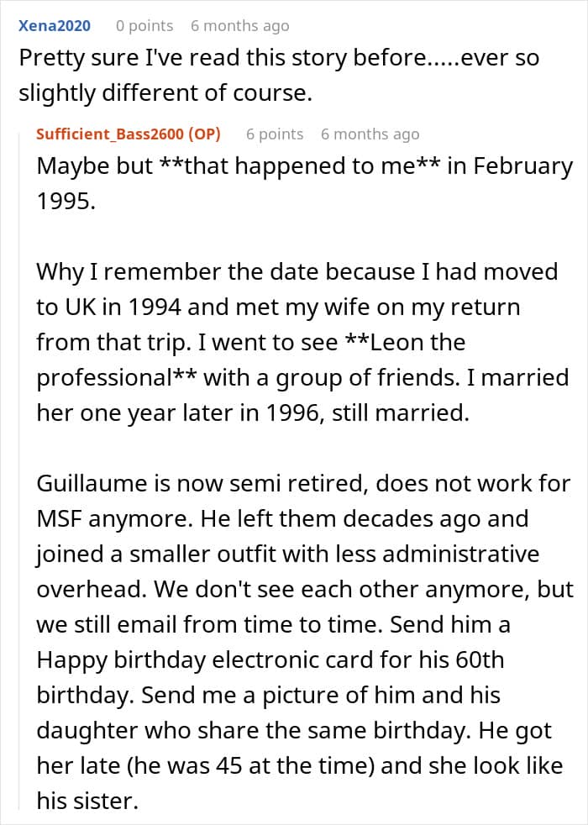
Task: Click the "slightly different of course." line
Action: click(x=165, y=92)
